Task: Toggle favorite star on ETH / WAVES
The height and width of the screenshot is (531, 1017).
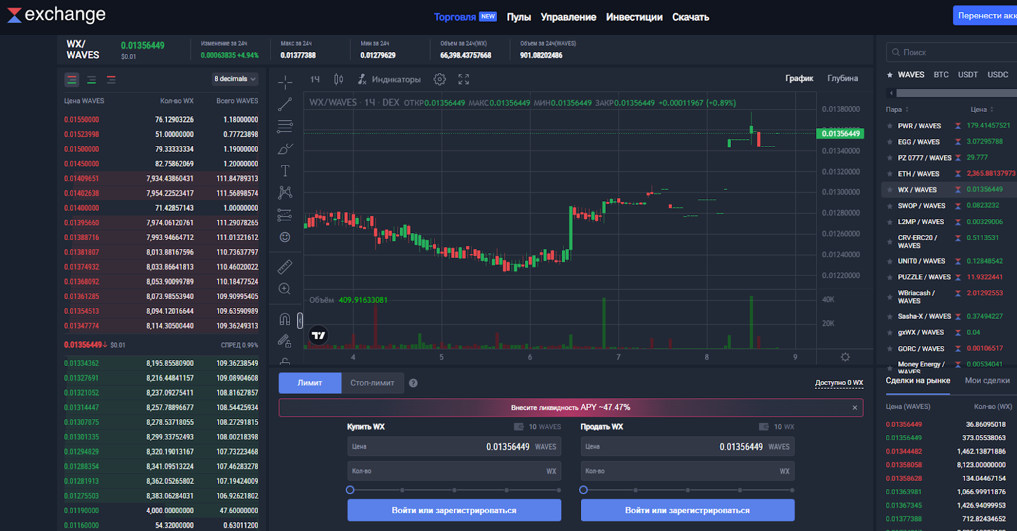Action: [890, 174]
